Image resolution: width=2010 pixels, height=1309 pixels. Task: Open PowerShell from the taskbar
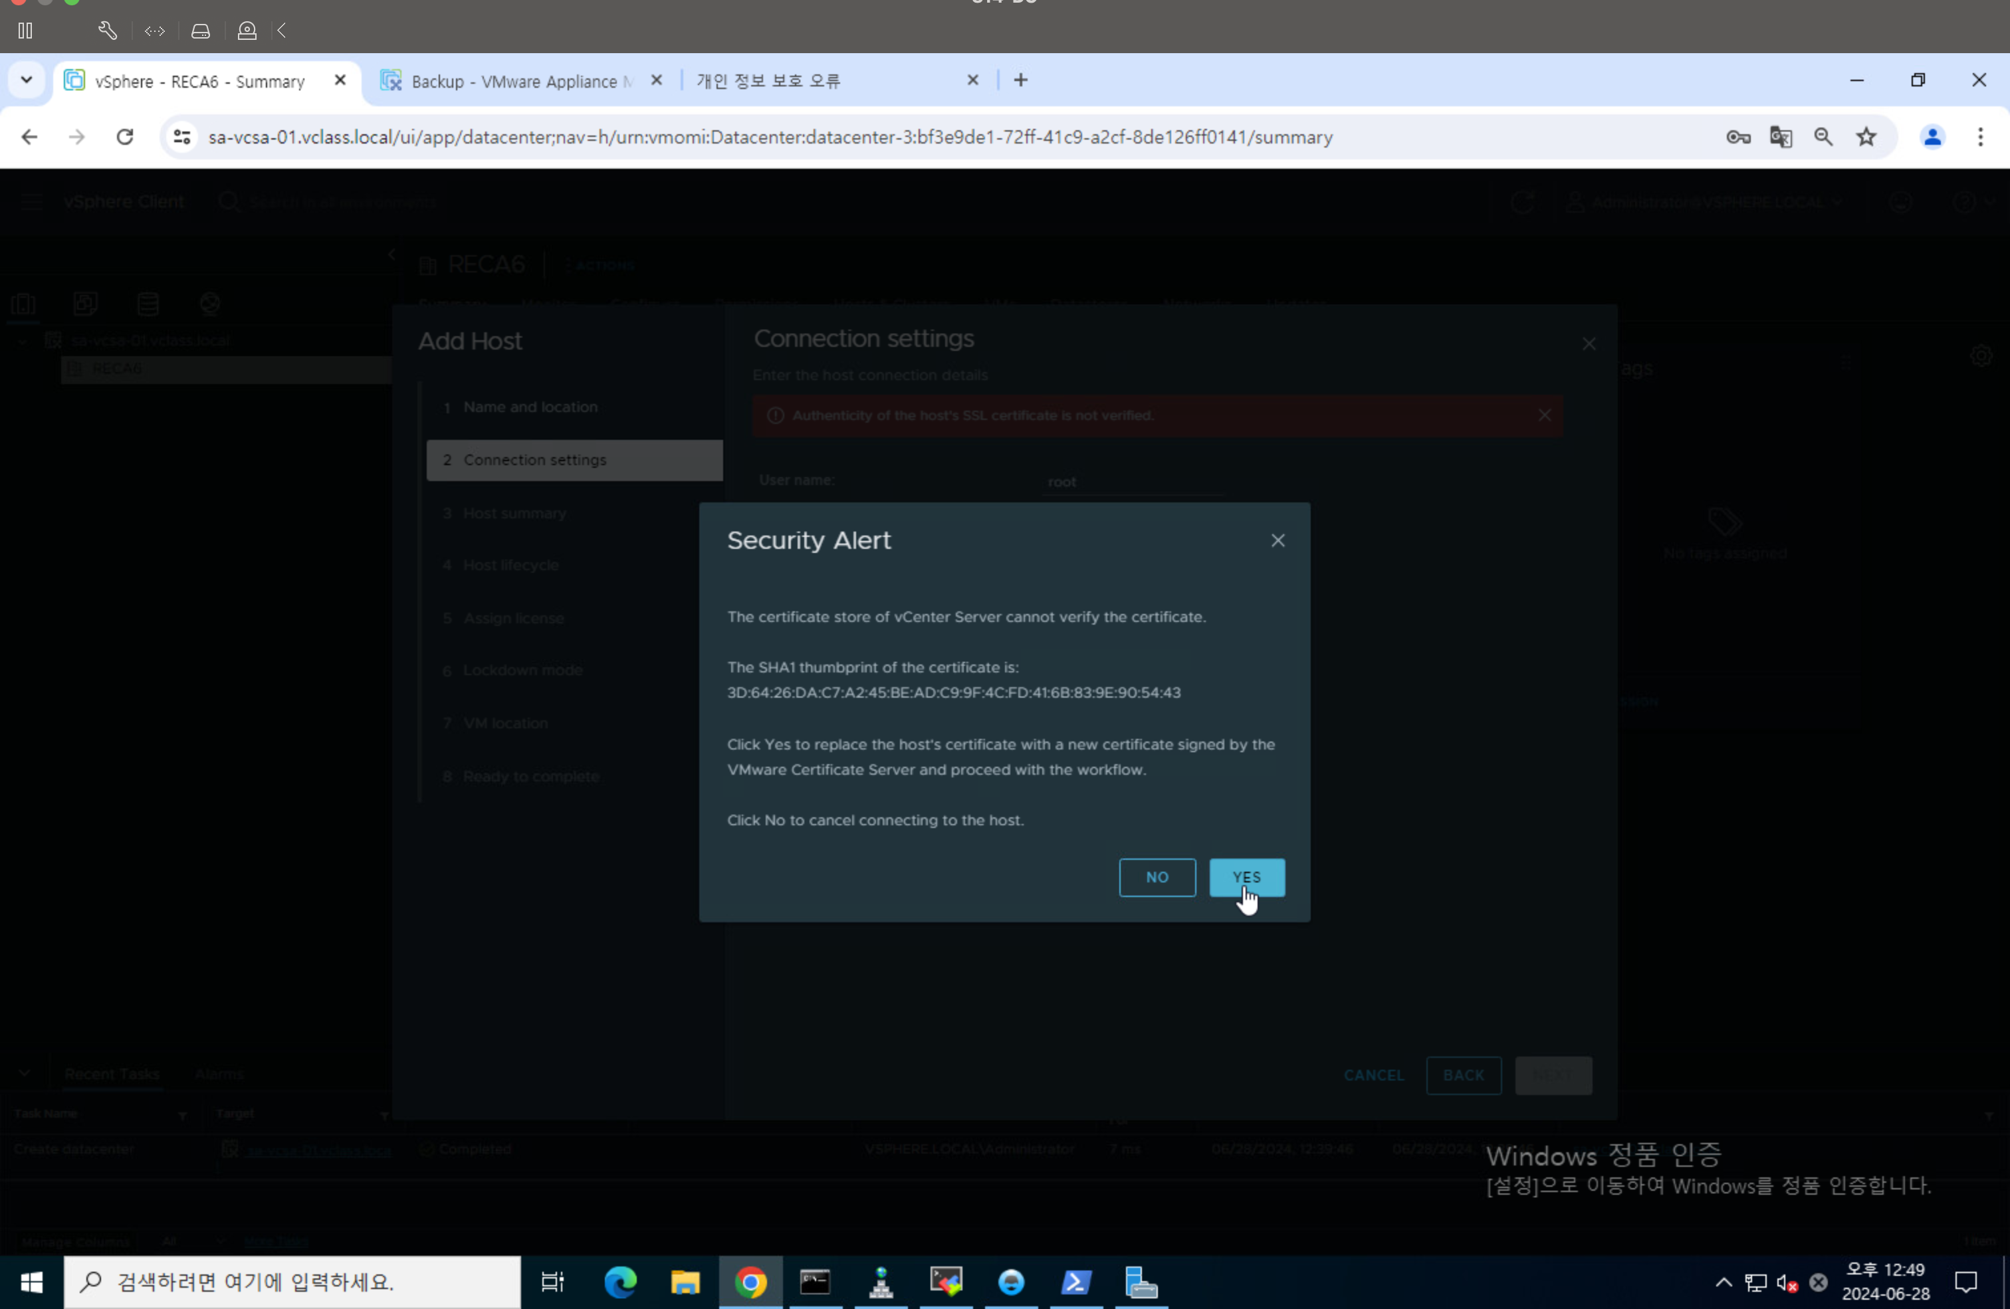pyautogui.click(x=1076, y=1282)
